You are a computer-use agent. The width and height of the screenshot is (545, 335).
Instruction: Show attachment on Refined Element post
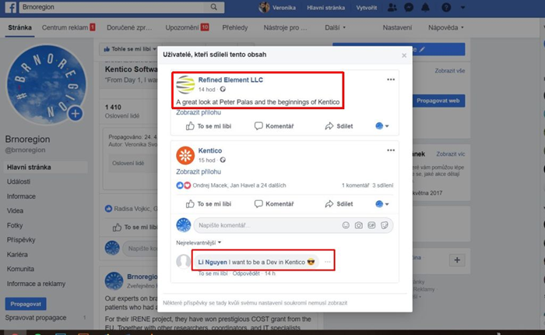pos(198,112)
